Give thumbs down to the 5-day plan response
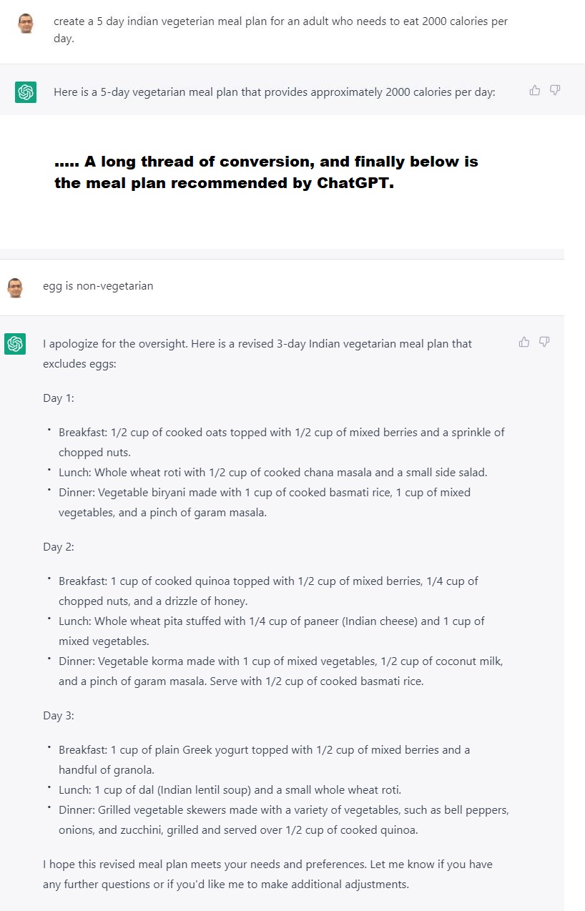The image size is (585, 911). click(x=555, y=90)
